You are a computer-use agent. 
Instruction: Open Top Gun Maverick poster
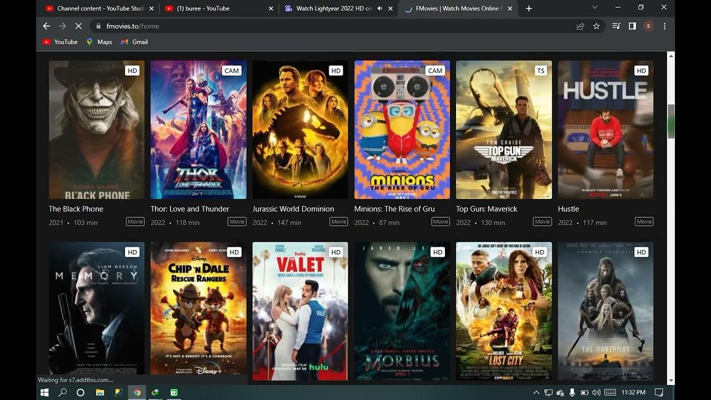pos(504,129)
